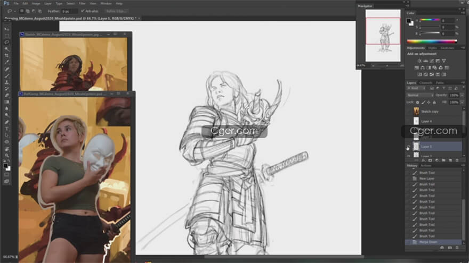The image size is (469, 263).
Task: Open the History panel flyout menu
Action: tap(463, 165)
